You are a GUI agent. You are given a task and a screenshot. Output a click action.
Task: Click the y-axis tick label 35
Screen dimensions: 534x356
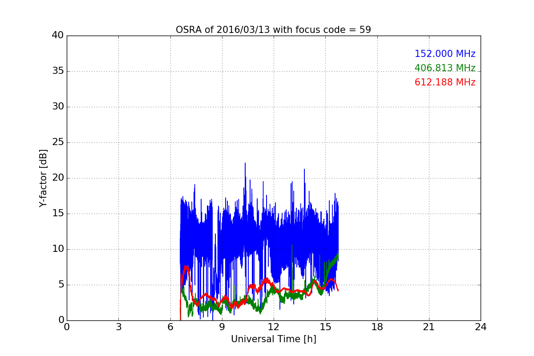pos(58,71)
